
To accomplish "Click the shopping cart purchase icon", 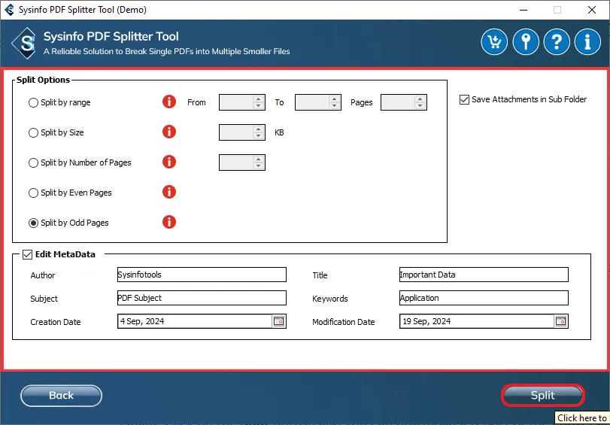I will tap(495, 42).
